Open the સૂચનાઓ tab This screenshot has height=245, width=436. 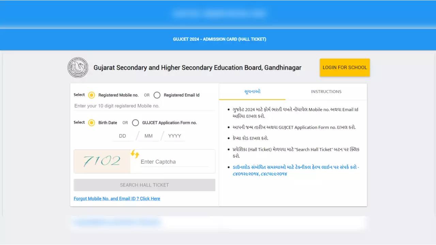coord(252,92)
